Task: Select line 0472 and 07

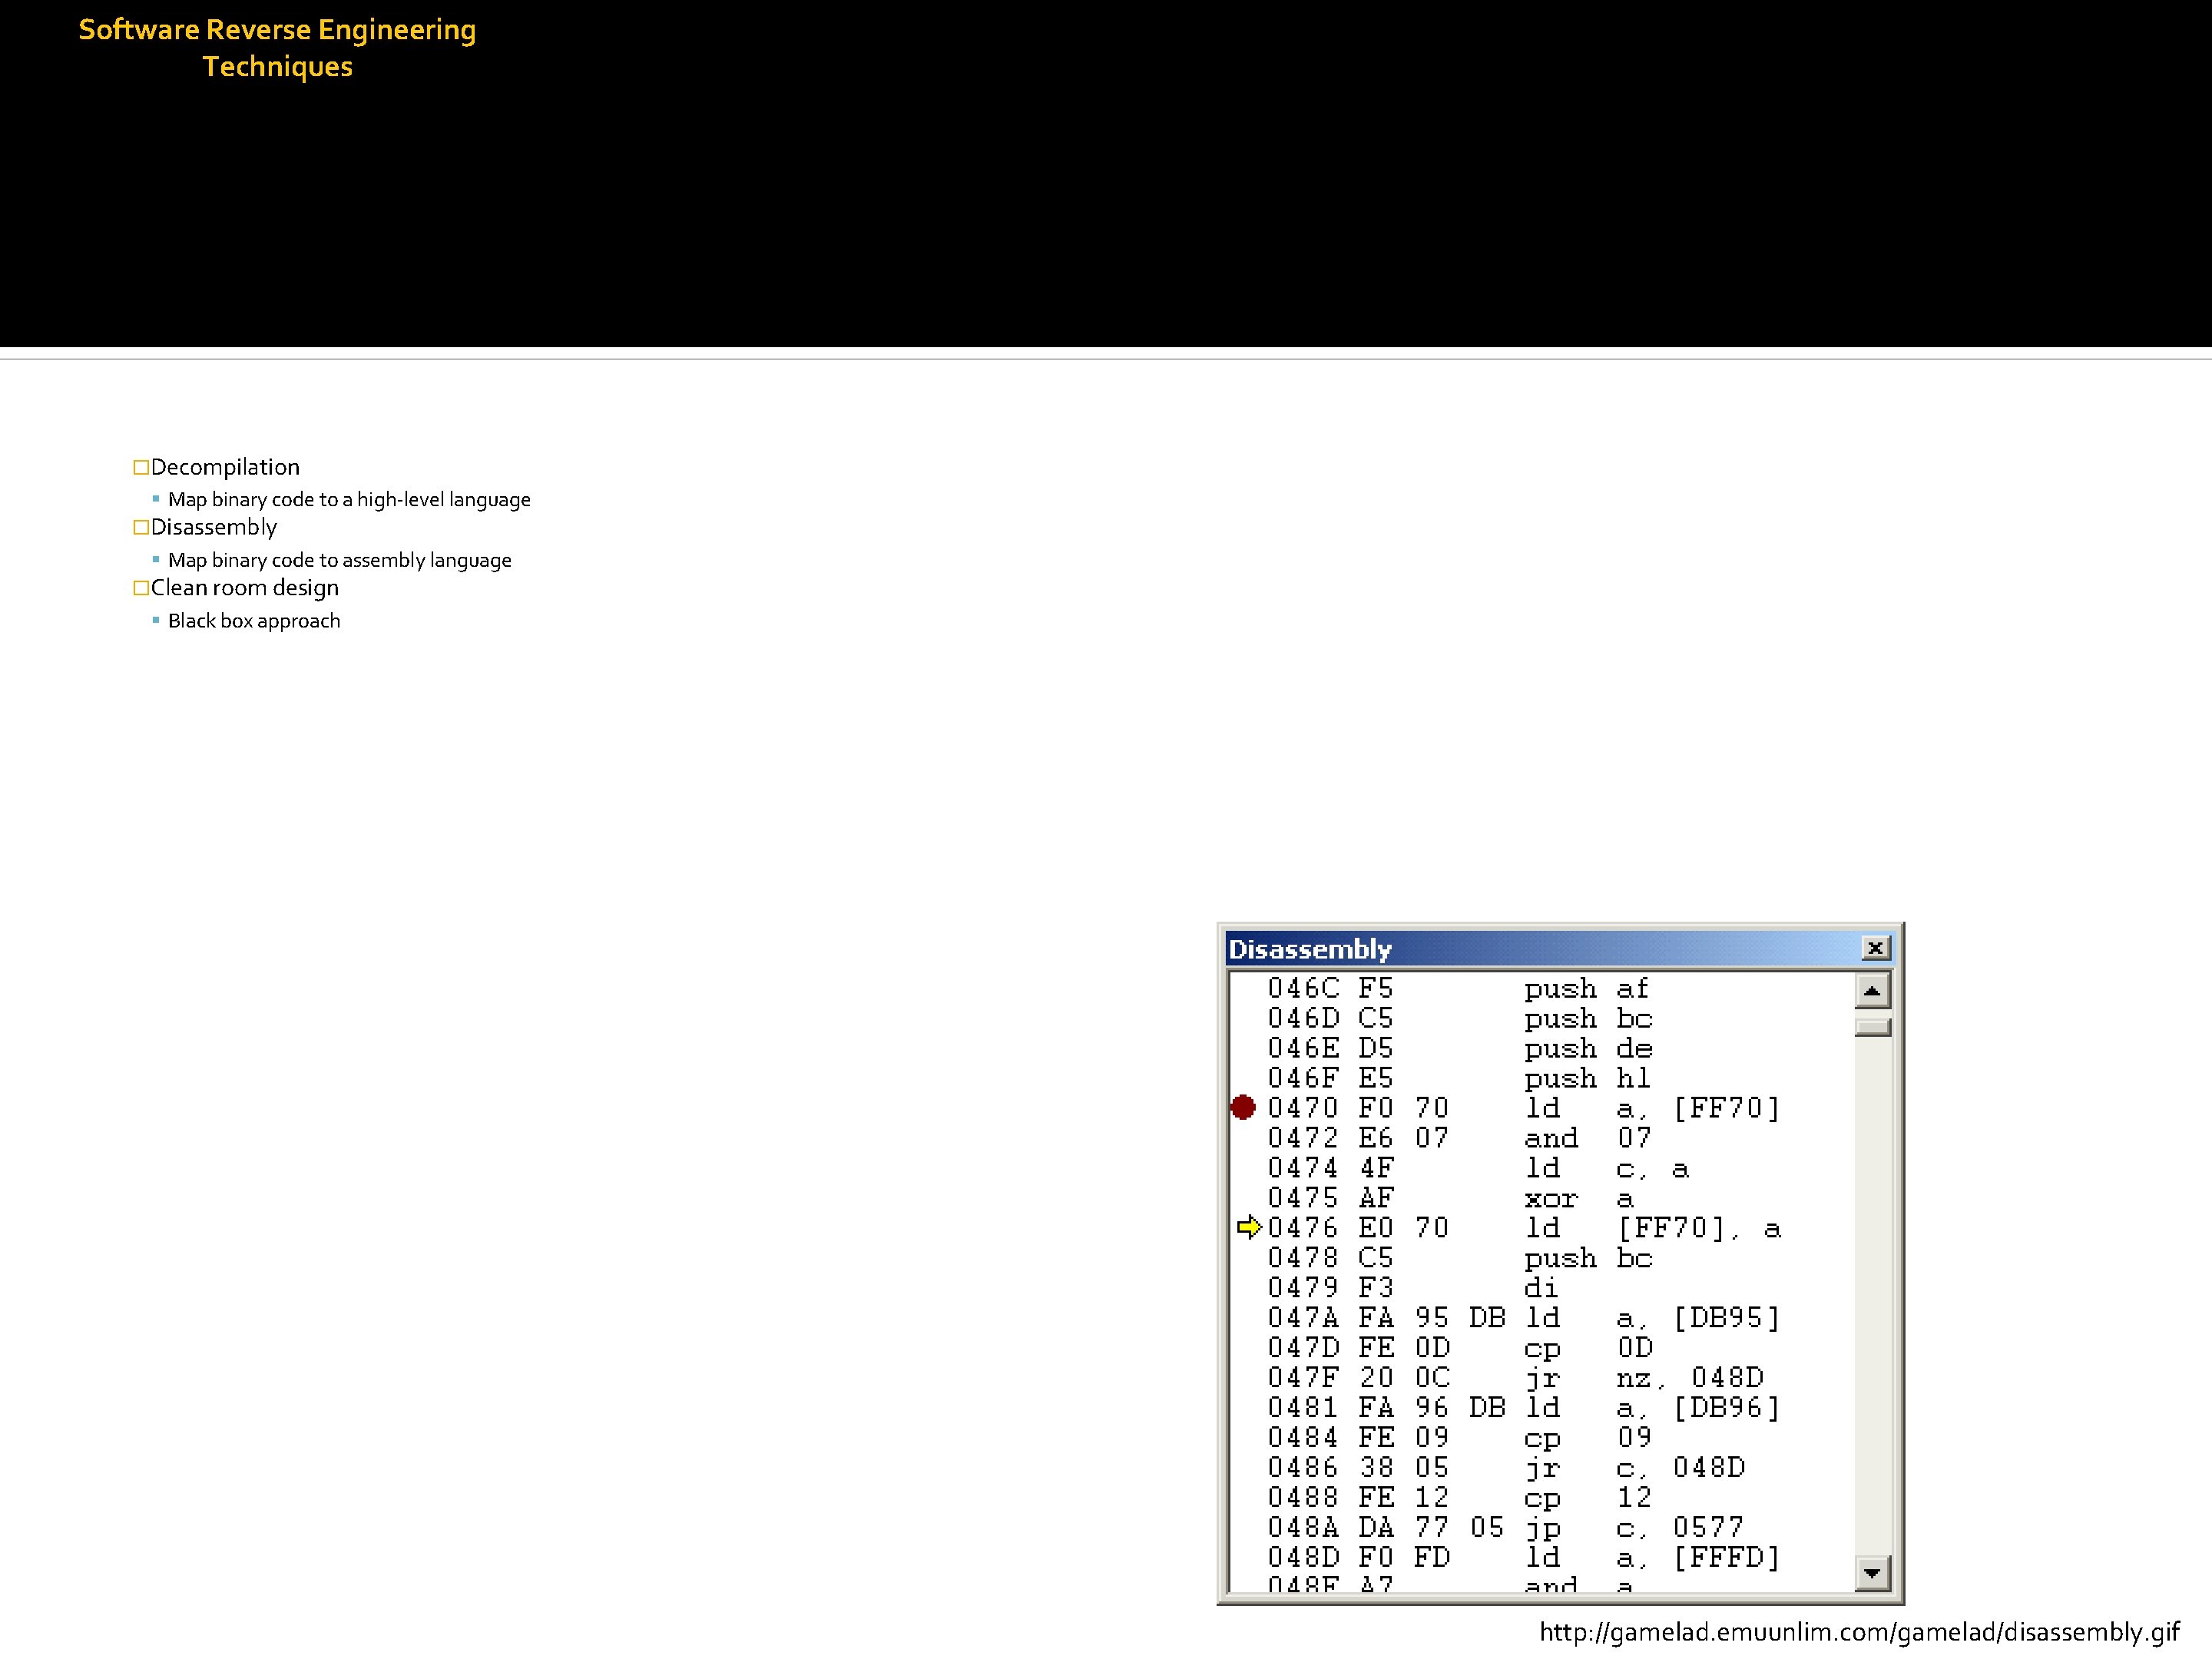Action: coord(1458,1138)
